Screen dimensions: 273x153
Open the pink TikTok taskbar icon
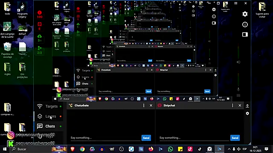190,149
